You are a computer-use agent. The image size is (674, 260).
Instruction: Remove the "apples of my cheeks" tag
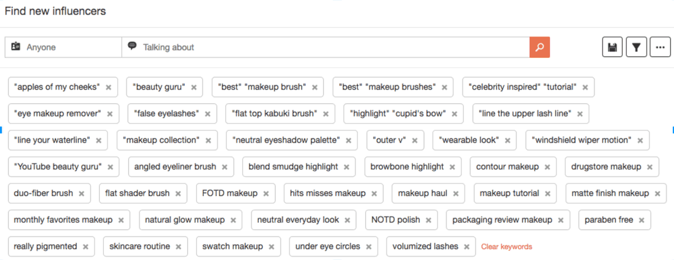[x=108, y=87]
